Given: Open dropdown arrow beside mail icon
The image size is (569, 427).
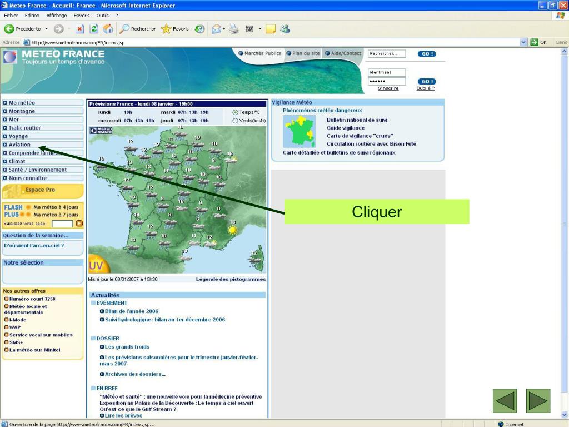Looking at the screenshot, I should tap(224, 29).
